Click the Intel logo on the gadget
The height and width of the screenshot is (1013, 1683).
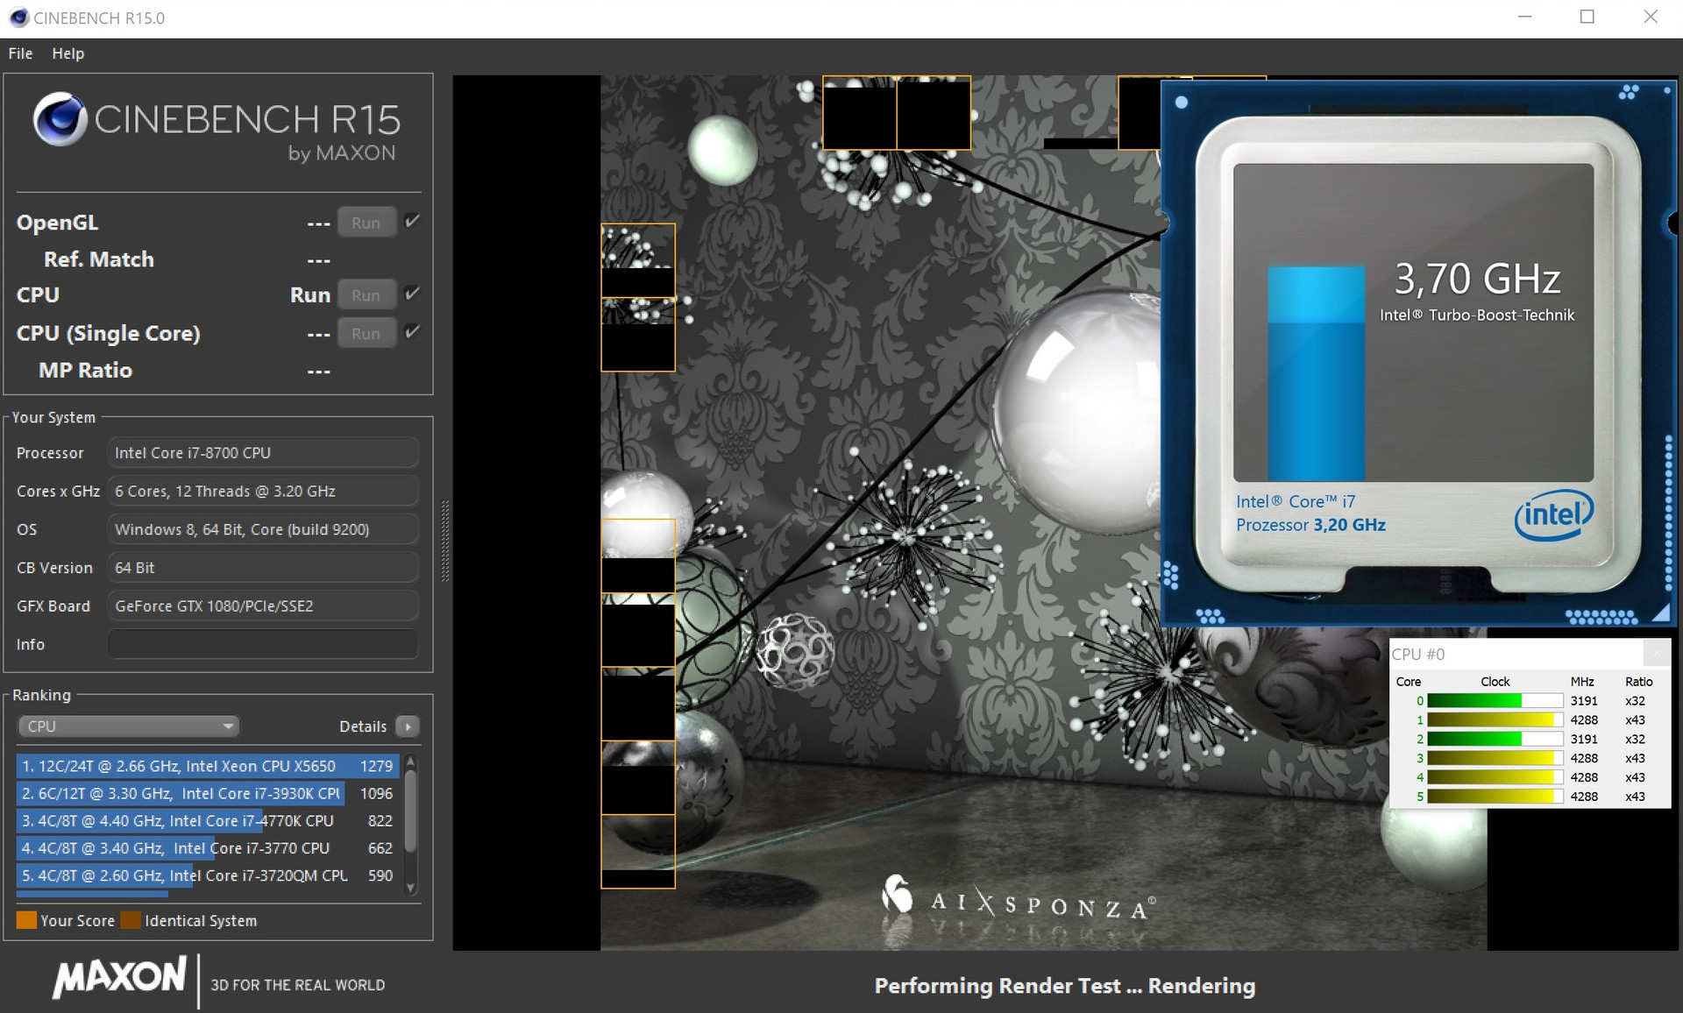coord(1552,515)
